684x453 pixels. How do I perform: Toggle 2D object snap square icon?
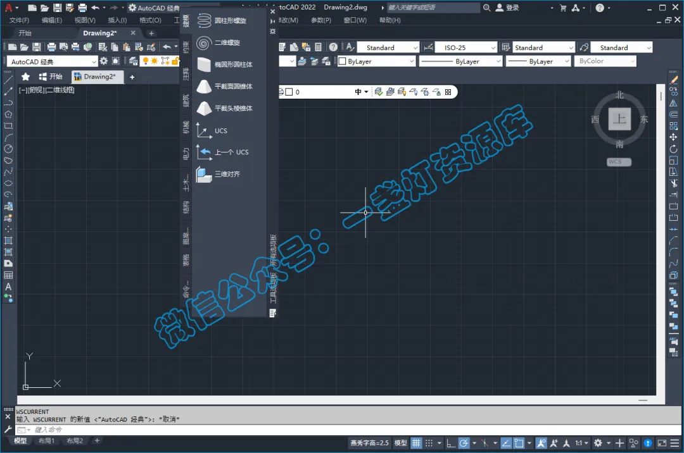pyautogui.click(x=519, y=443)
